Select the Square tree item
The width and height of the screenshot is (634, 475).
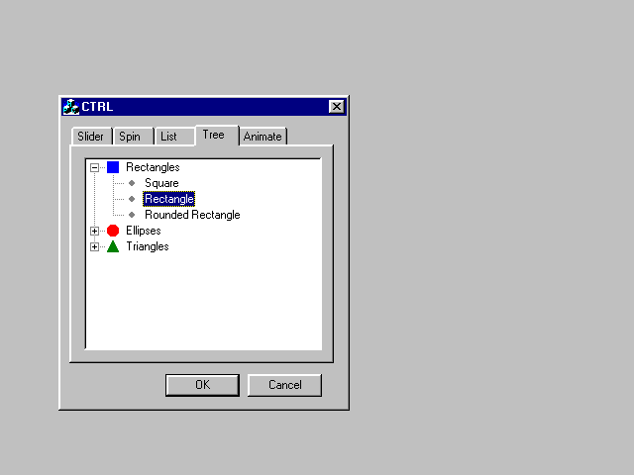click(x=161, y=183)
